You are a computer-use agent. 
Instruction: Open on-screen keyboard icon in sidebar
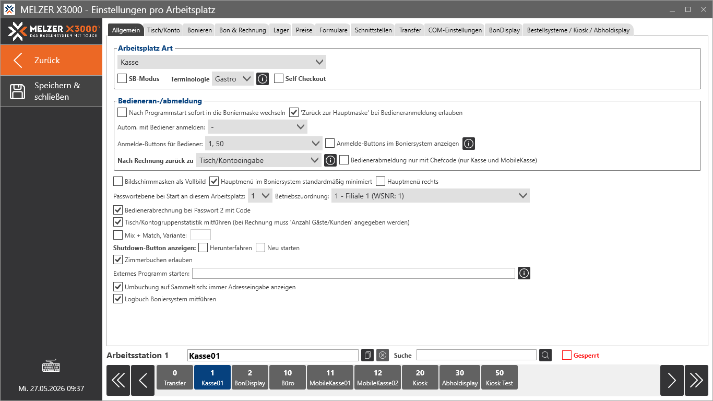pyautogui.click(x=51, y=366)
